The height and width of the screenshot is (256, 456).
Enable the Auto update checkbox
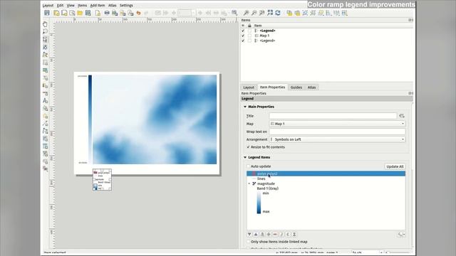click(249, 166)
